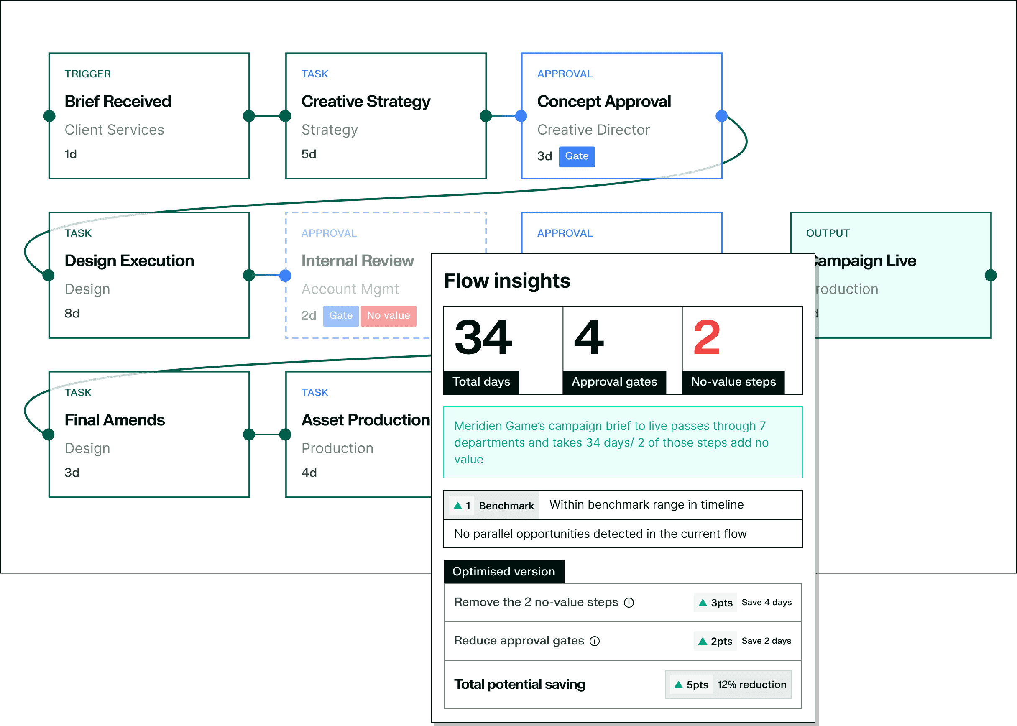This screenshot has width=1017, height=726.
Task: Select the Brief Received trigger node
Action: (x=149, y=116)
